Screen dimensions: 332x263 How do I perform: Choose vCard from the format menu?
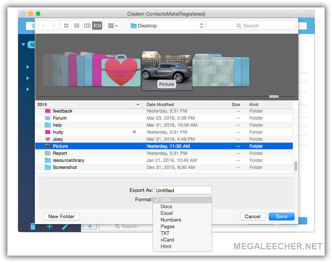tap(167, 240)
